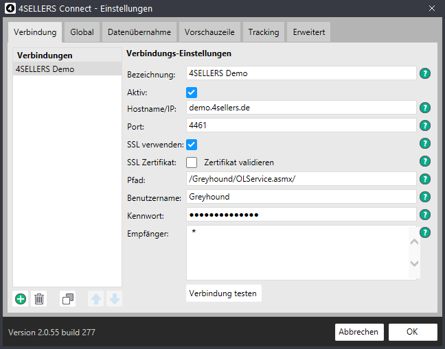Open help for the Empfänger field

point(425,232)
